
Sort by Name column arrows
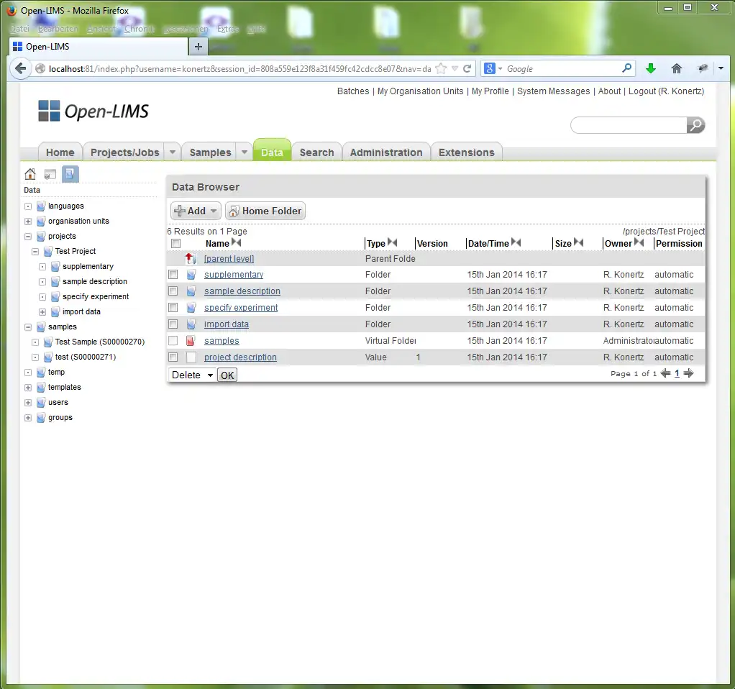tap(236, 243)
